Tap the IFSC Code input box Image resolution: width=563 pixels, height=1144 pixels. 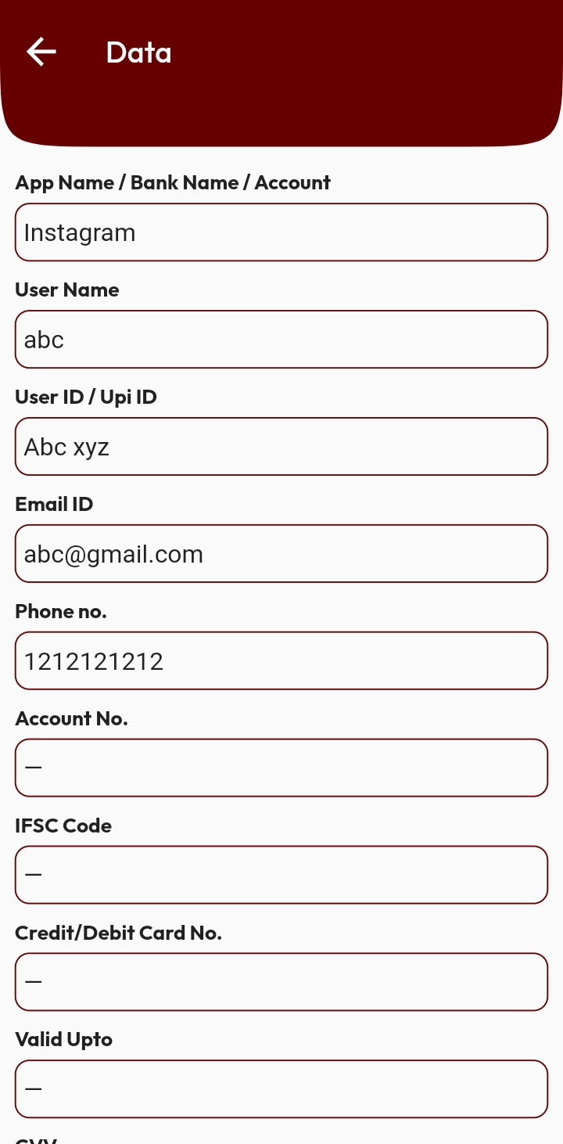point(281,875)
